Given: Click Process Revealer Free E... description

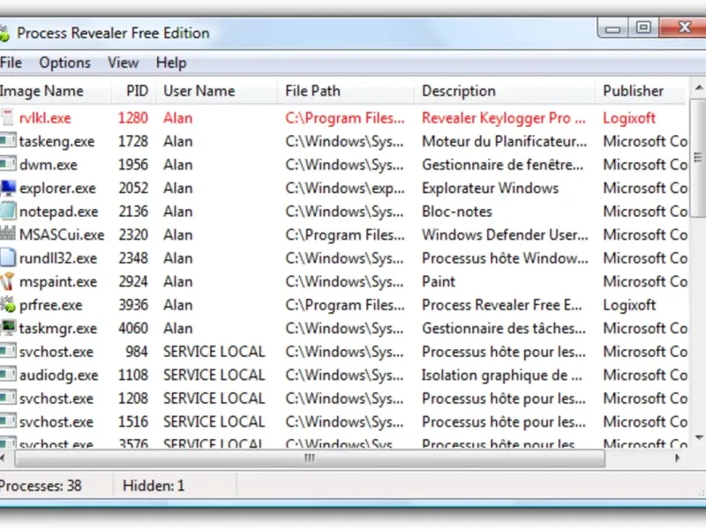Looking at the screenshot, I should (x=501, y=305).
